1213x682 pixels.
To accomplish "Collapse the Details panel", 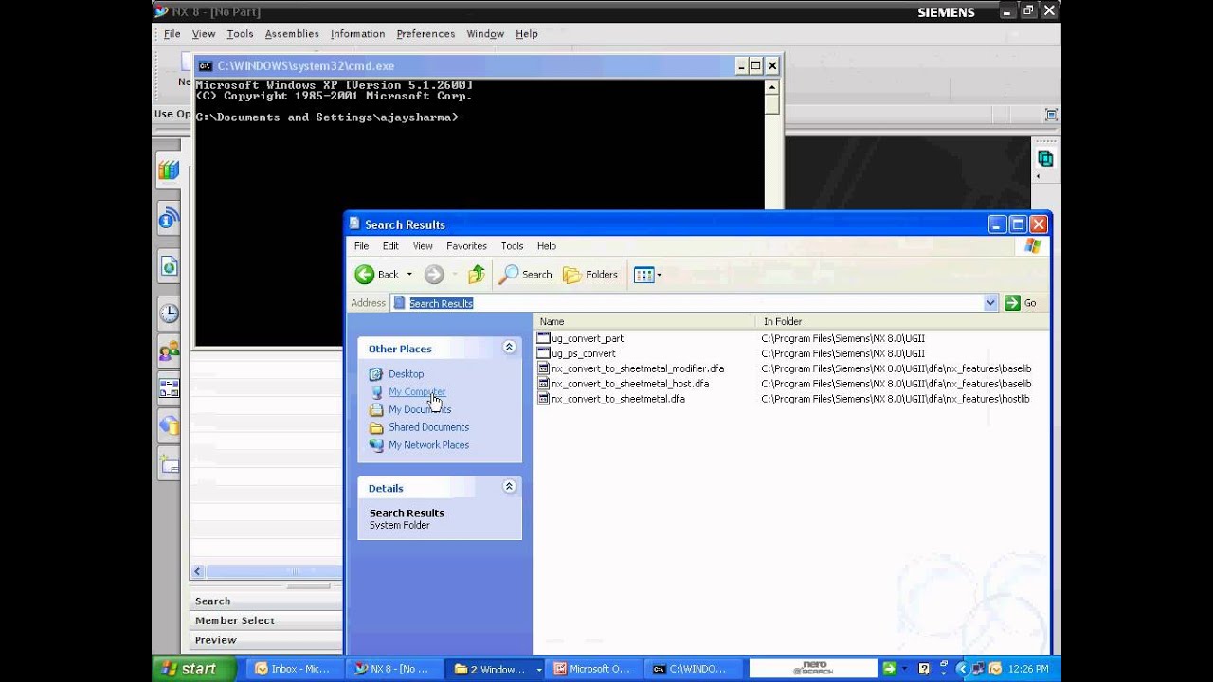I will coord(509,487).
